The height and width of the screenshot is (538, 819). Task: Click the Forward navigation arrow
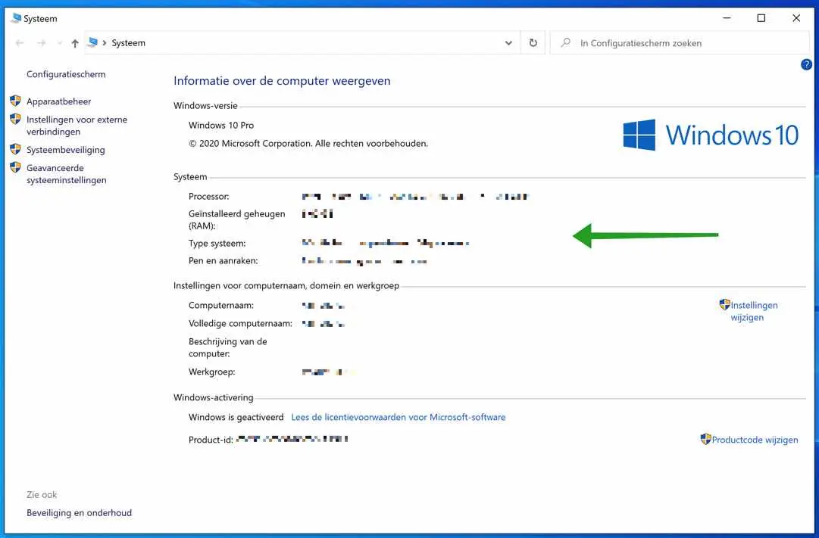[x=41, y=43]
